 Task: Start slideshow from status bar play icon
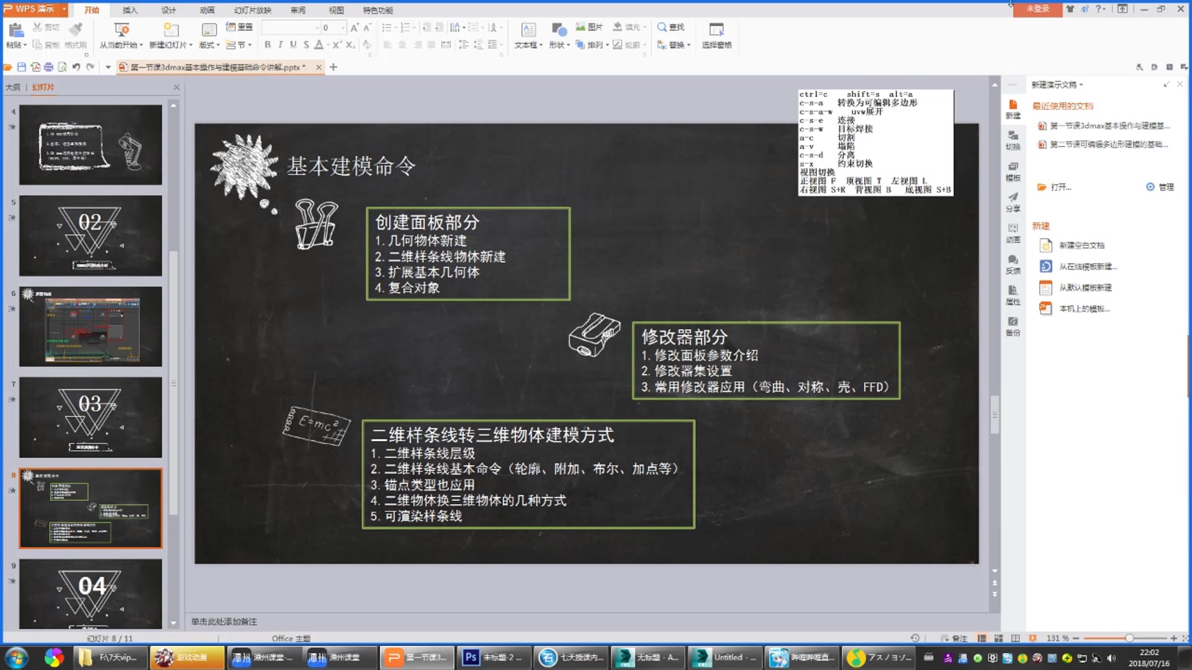coord(1032,638)
